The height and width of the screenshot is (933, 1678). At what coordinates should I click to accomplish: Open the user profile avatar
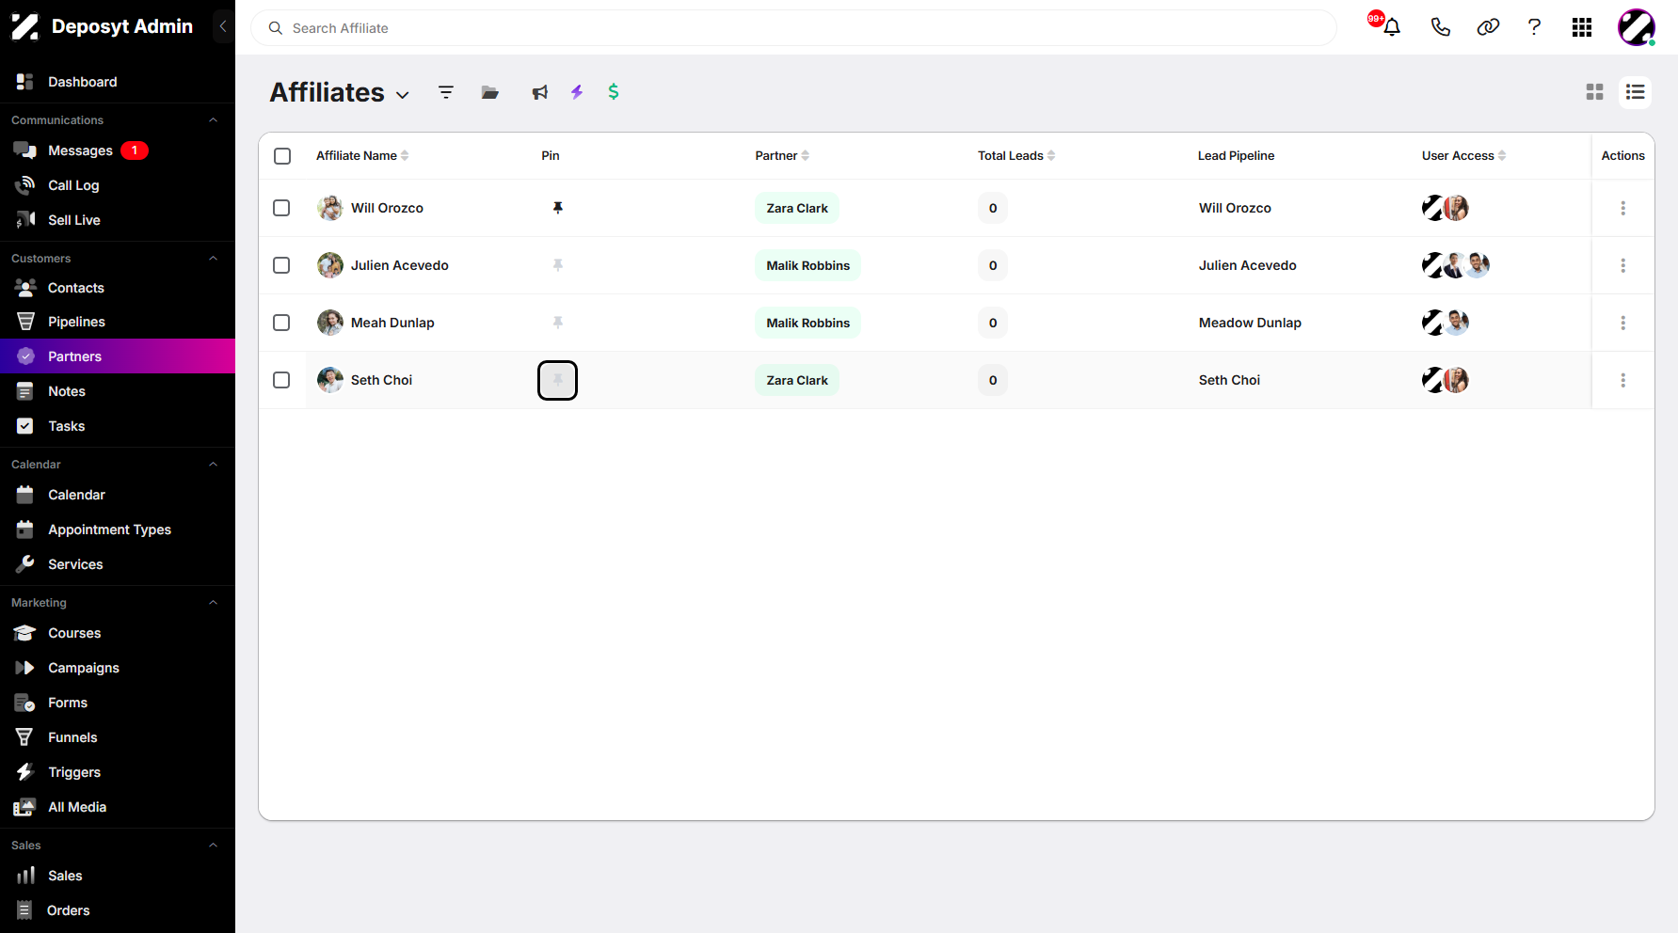pos(1637,27)
